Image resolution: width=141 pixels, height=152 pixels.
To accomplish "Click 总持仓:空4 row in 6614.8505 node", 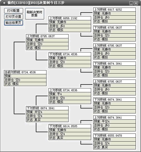I will [x=70, y=134].
